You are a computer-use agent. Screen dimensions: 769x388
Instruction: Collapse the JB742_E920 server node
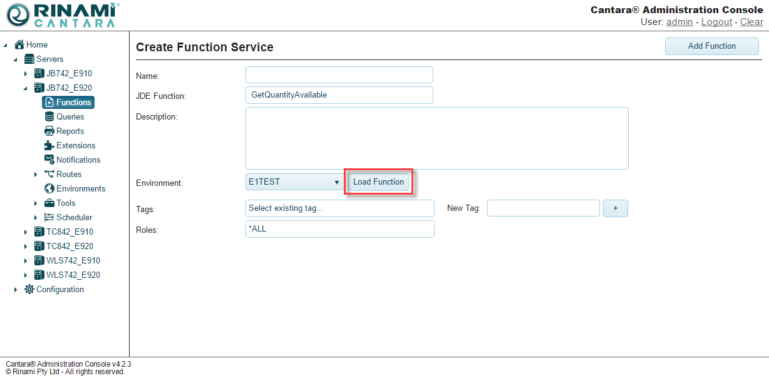click(x=26, y=88)
